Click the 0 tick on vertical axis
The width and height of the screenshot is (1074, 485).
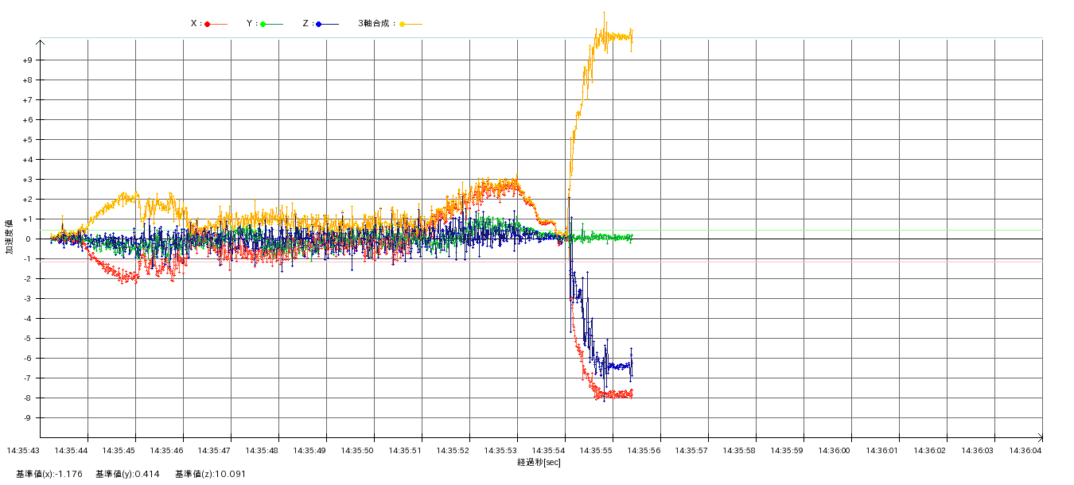pos(28,239)
